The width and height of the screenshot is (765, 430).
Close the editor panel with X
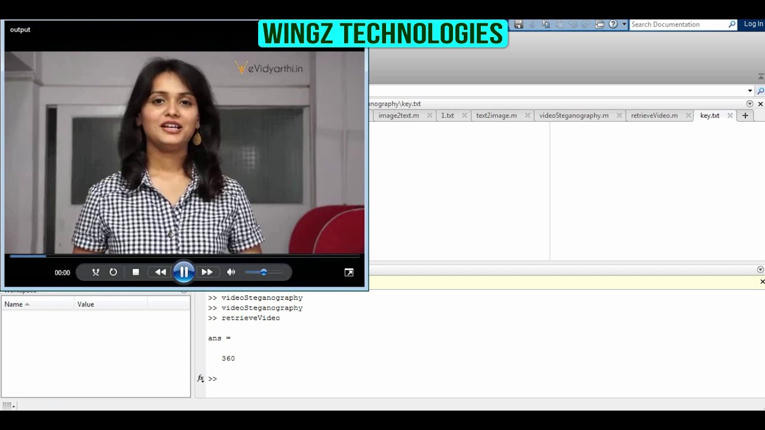(760, 104)
